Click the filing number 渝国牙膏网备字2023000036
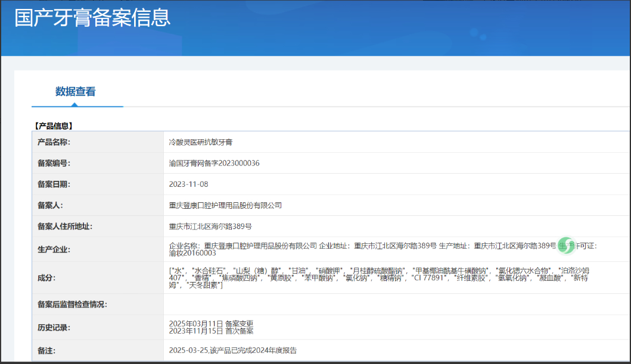The image size is (631, 364). click(214, 163)
